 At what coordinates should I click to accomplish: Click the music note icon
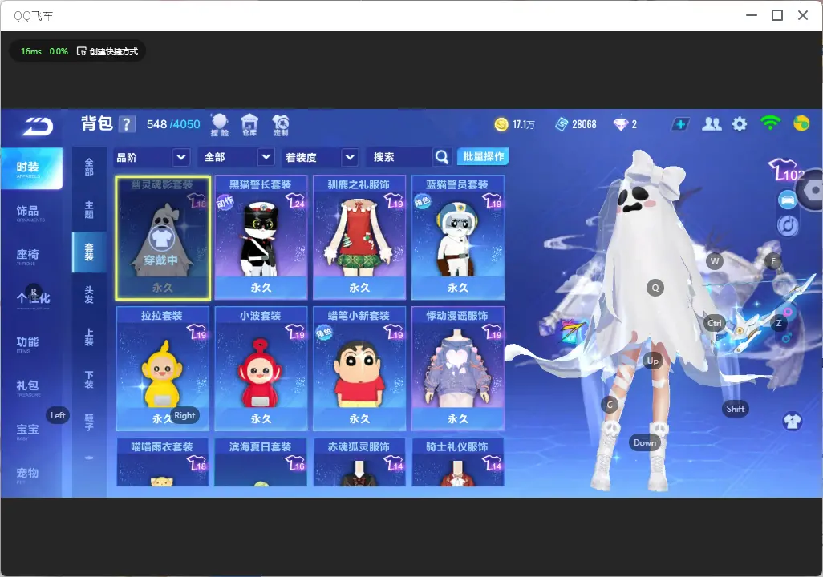(788, 225)
